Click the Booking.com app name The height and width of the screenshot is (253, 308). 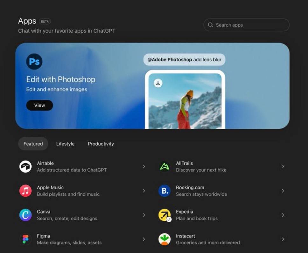tap(190, 187)
